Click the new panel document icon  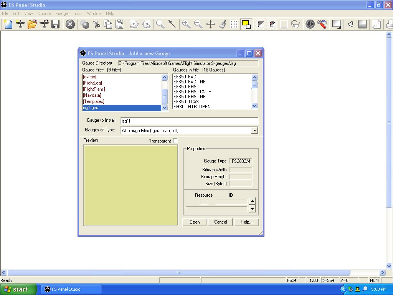[8, 24]
